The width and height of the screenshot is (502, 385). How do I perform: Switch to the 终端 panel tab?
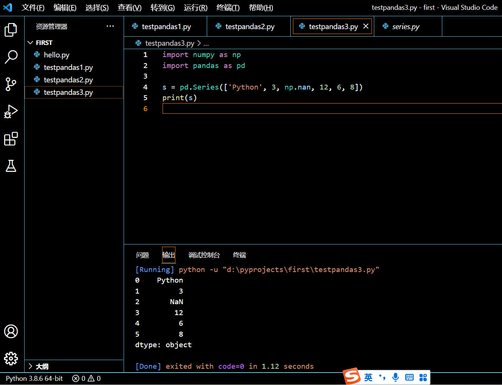pyautogui.click(x=240, y=255)
